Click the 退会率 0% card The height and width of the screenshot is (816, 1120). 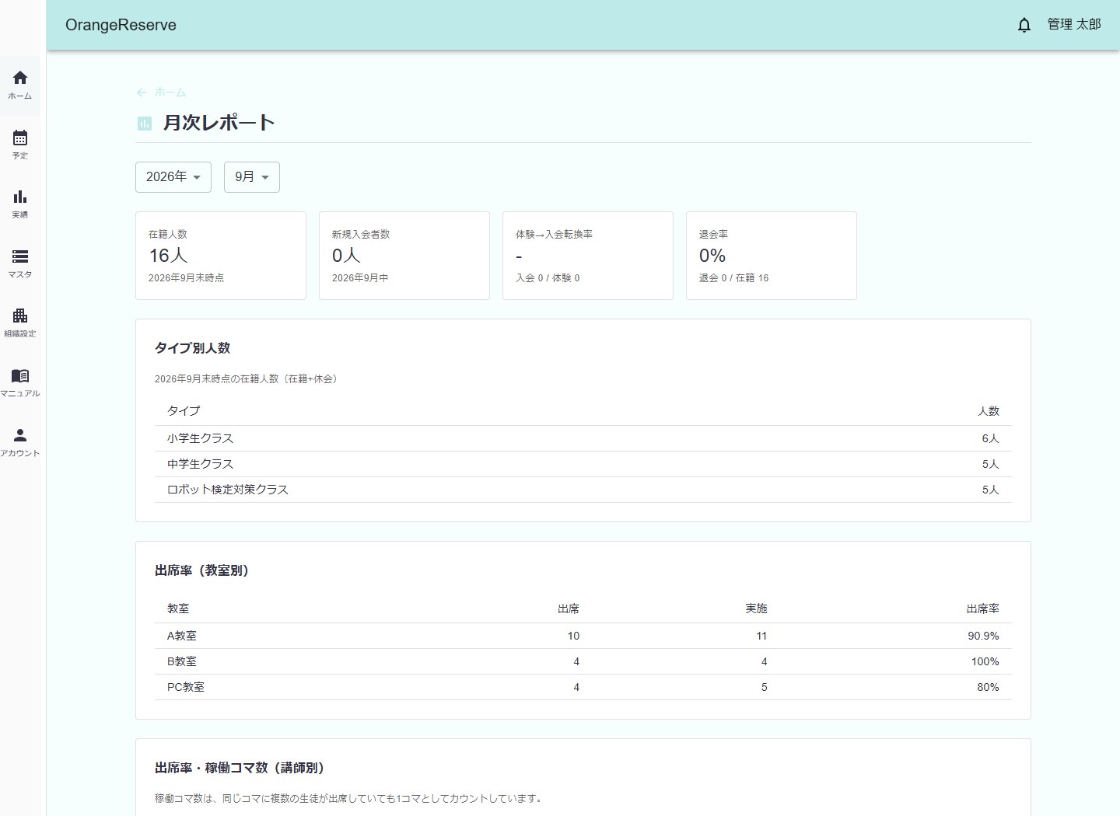772,256
